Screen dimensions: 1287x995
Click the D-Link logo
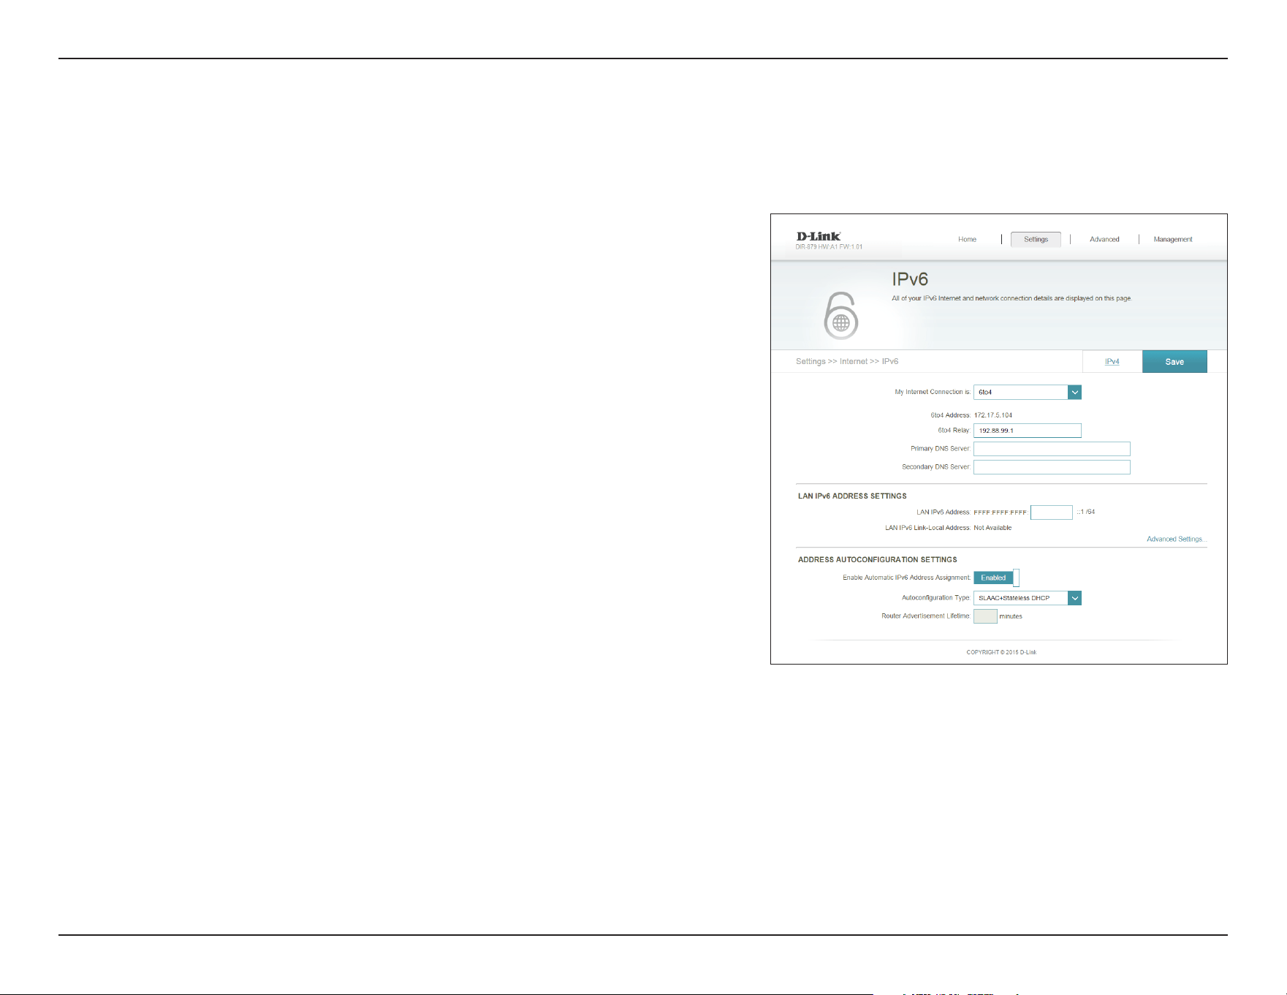point(819,236)
